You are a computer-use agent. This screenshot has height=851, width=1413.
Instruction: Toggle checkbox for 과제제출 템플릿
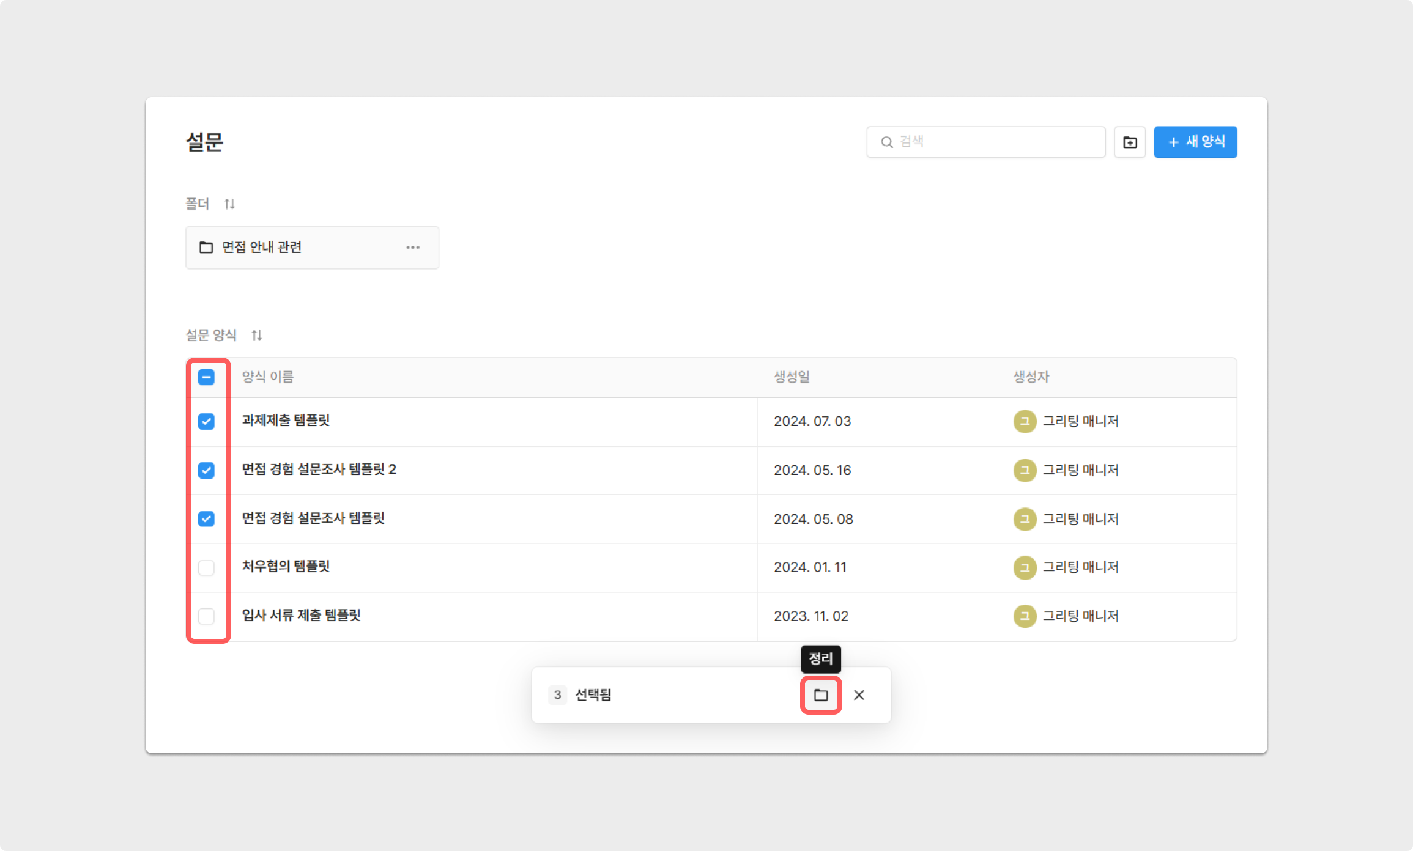coord(208,421)
